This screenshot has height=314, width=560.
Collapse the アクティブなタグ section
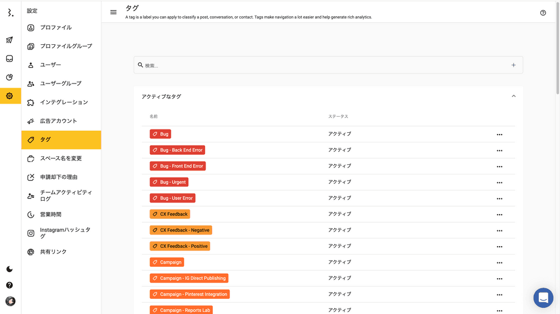514,96
